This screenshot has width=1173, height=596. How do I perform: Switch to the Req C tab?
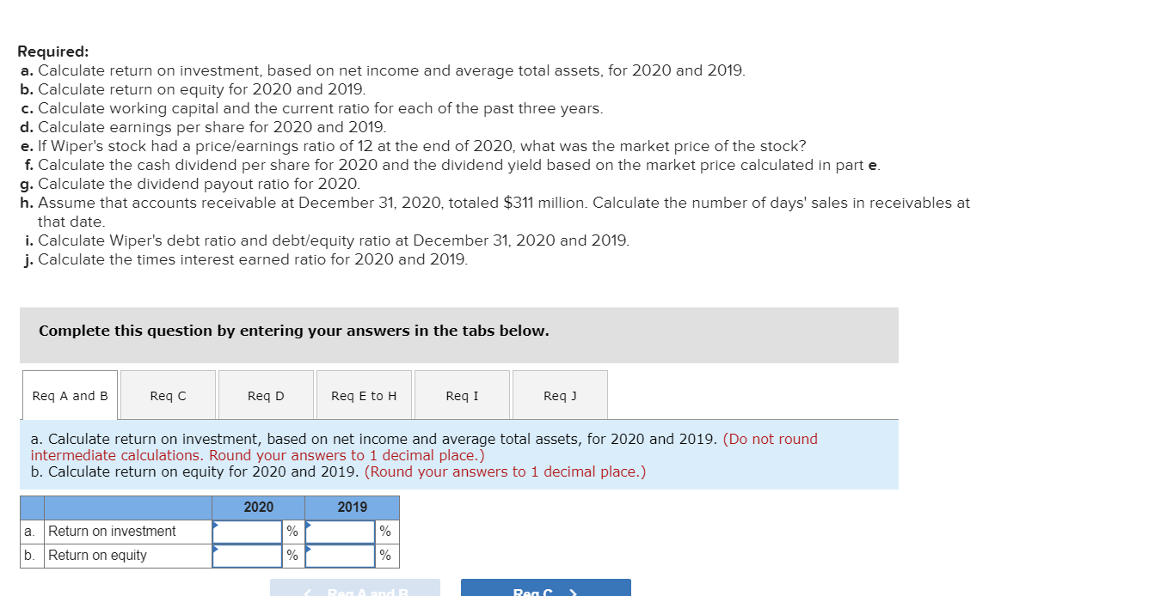[x=168, y=394]
